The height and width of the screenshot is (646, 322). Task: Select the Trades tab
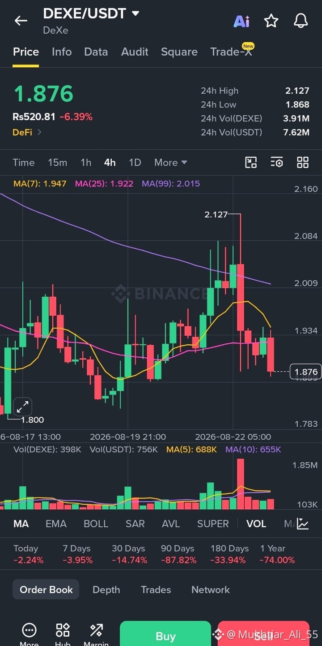[156, 590]
